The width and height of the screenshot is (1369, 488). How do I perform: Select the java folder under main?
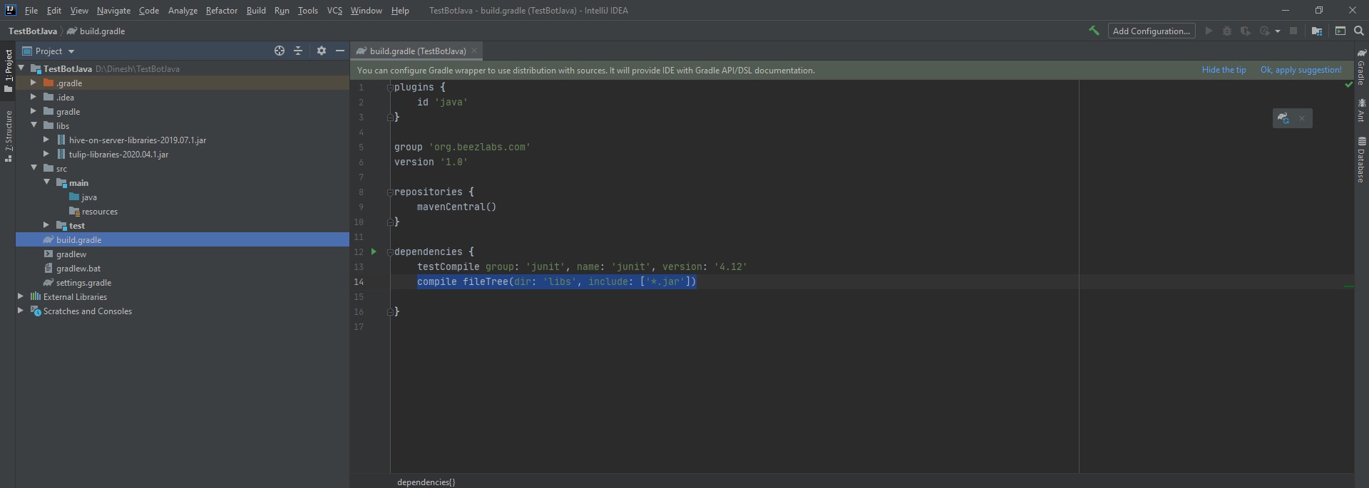88,197
